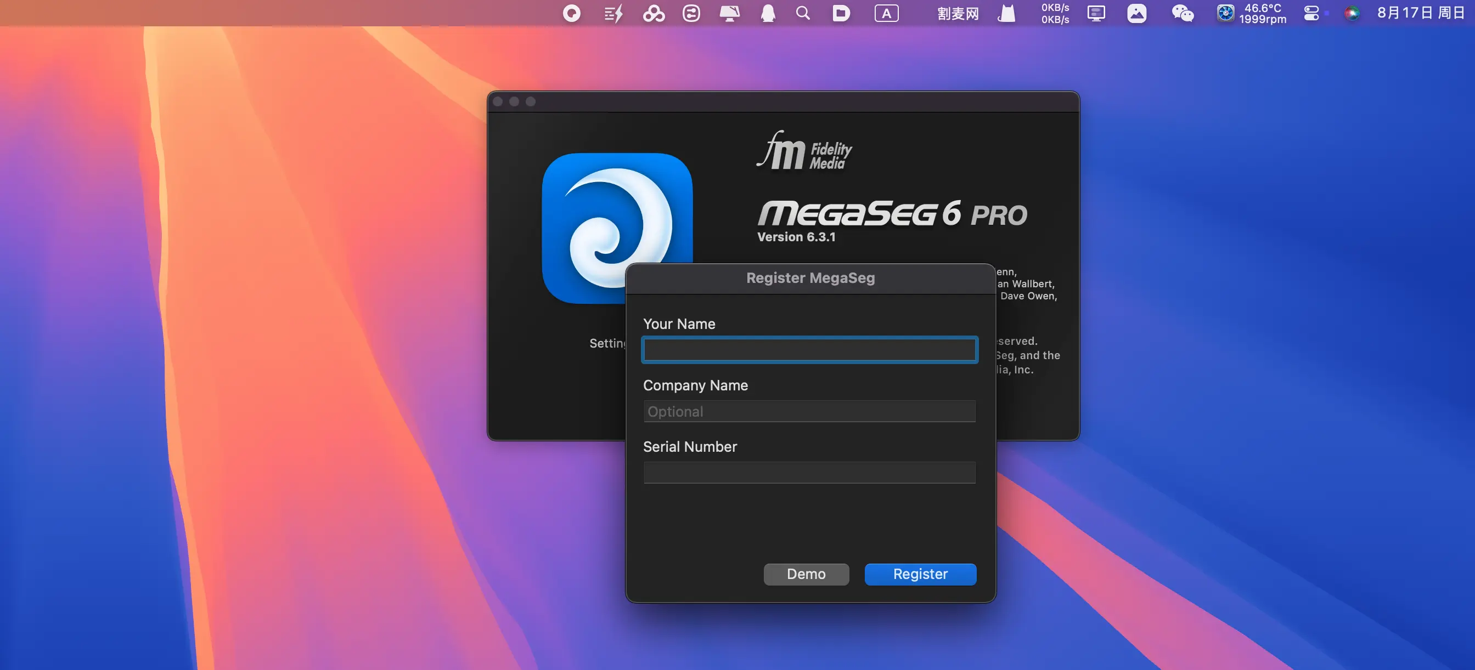Click the picture/image menu bar icon

point(1136,13)
